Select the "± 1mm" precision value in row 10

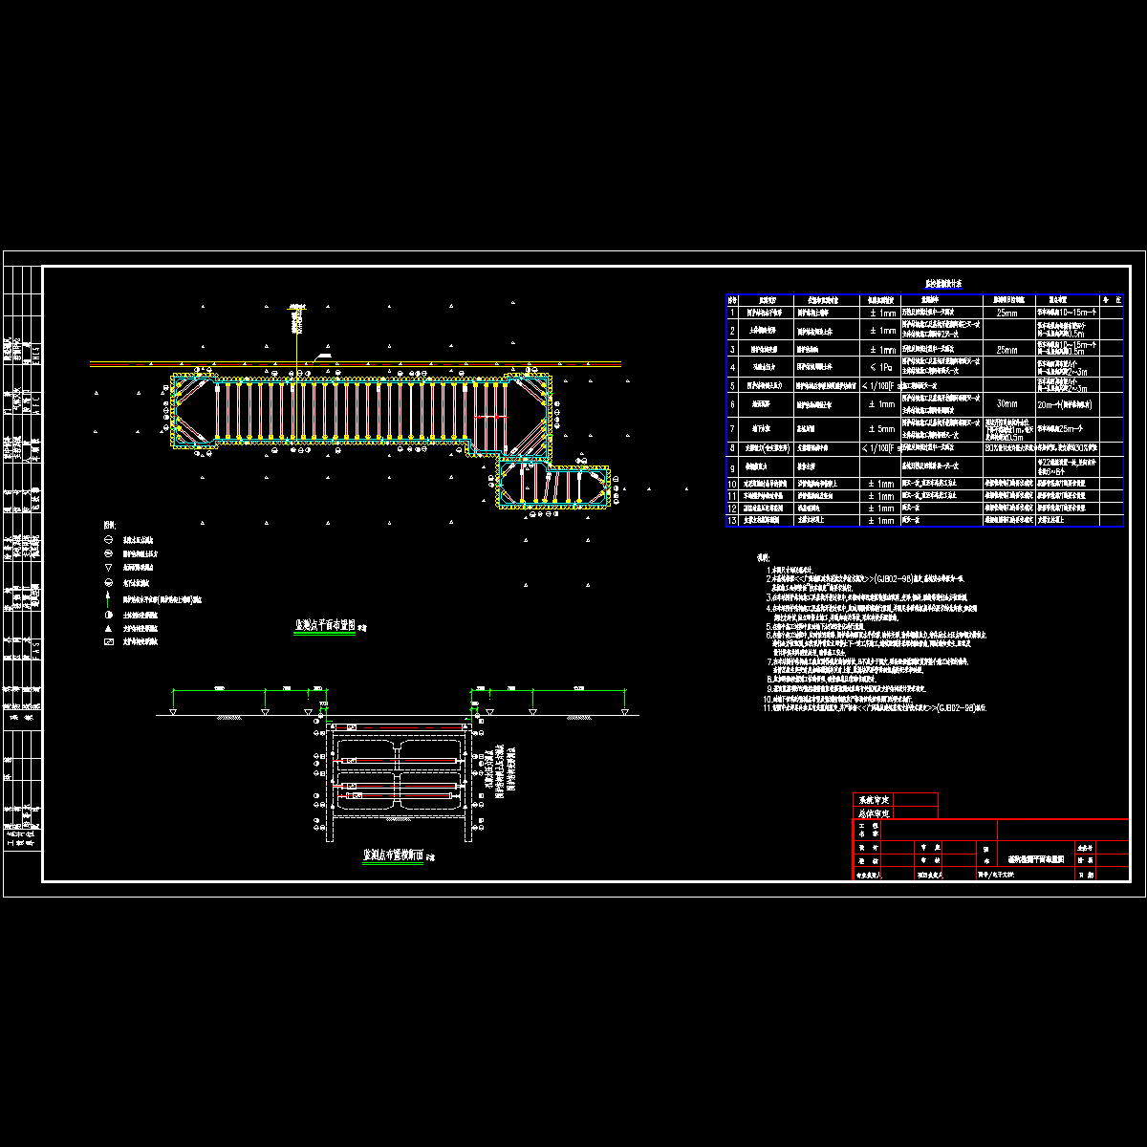tap(880, 484)
